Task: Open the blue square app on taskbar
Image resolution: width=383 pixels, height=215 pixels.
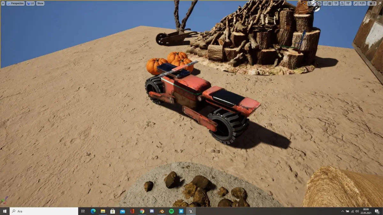Action: [181, 211]
